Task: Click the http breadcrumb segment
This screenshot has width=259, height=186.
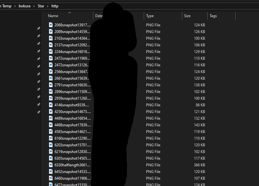Action: [55, 6]
